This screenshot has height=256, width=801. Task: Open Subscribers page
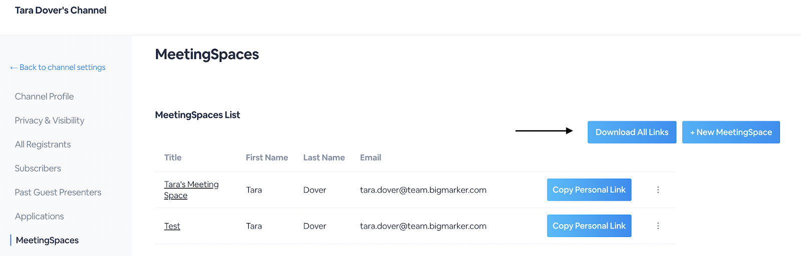38,168
